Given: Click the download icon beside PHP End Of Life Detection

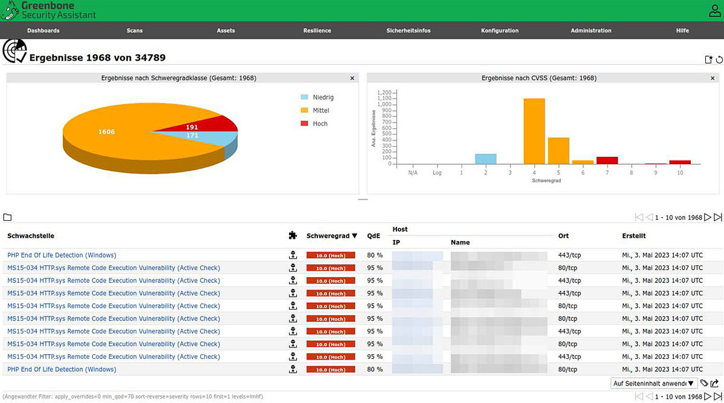Looking at the screenshot, I should (293, 255).
